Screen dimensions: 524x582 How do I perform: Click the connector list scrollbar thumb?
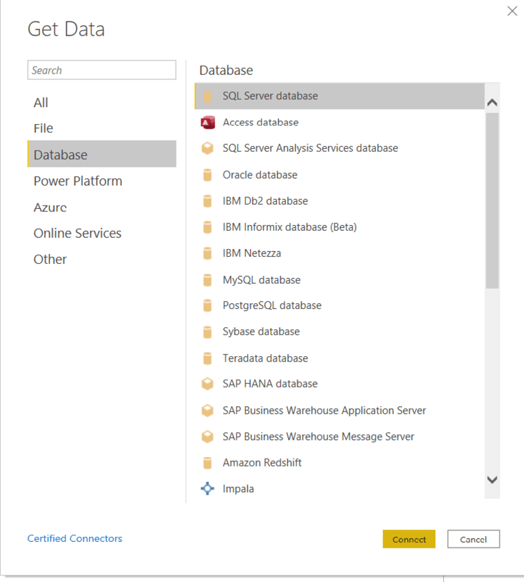[492, 200]
